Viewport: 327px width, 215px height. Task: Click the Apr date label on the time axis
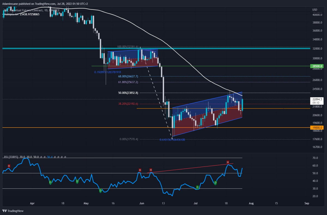(x=32, y=203)
